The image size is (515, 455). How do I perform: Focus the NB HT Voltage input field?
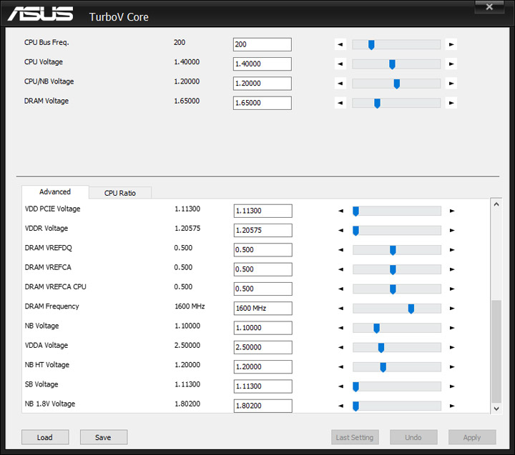[263, 366]
